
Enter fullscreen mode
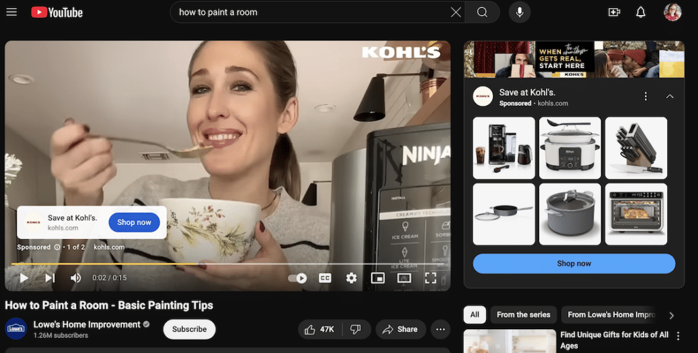[x=430, y=278]
